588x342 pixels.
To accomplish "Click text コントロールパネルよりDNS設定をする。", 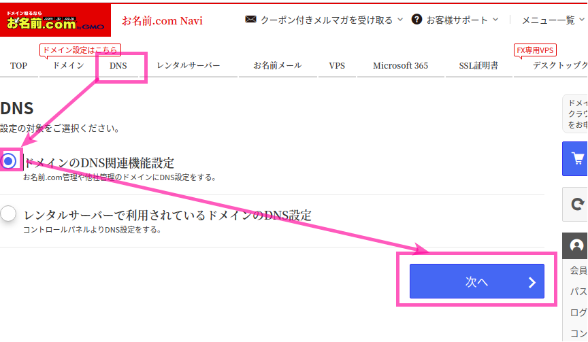I will point(93,230).
